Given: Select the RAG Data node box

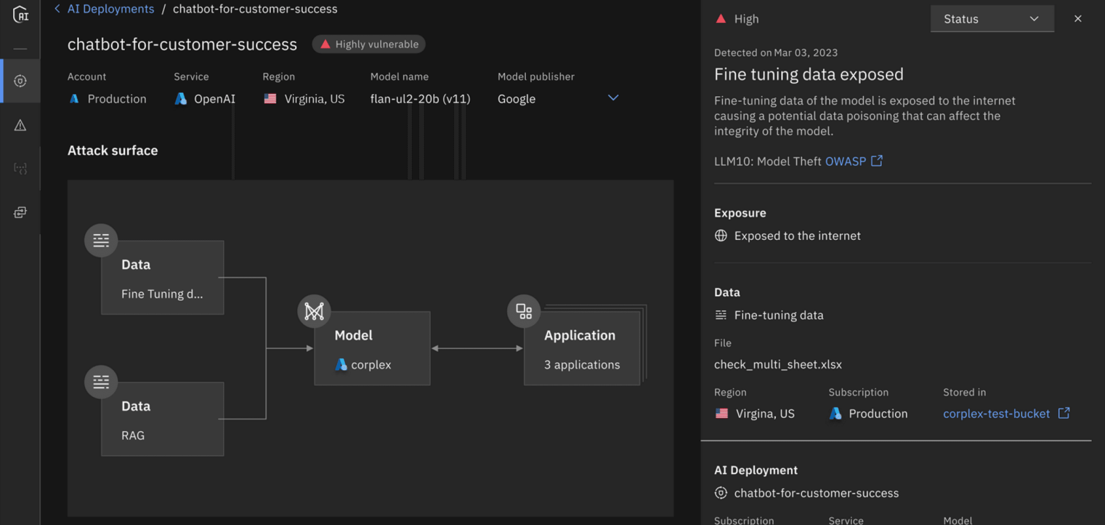Looking at the screenshot, I should (x=162, y=420).
